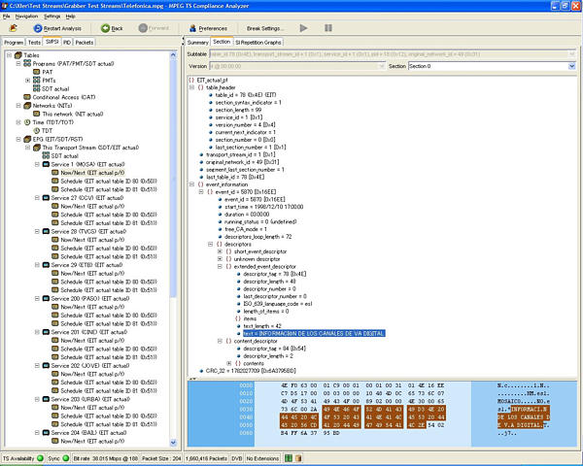Click the green Back arrow icon
This screenshot has height=466, width=583.
pyautogui.click(x=105, y=28)
